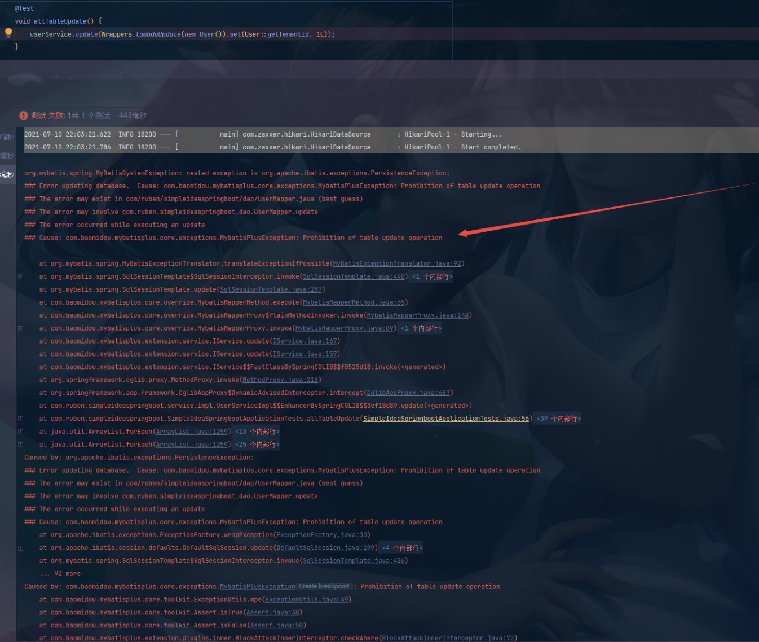This screenshot has height=642, width=759.
Task: Open the CglibAopProxy.java:687 link
Action: click(408, 393)
